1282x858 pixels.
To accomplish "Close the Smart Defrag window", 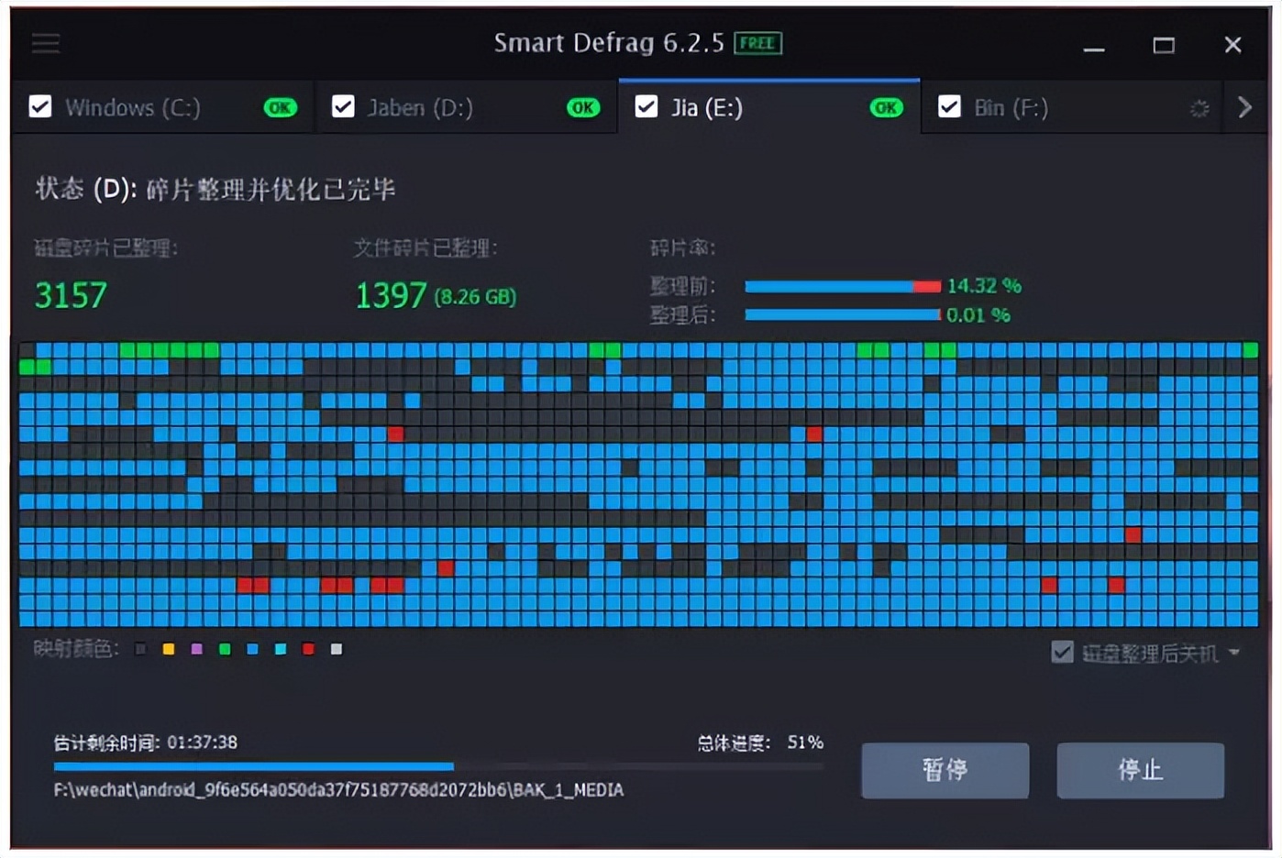I will coord(1232,44).
